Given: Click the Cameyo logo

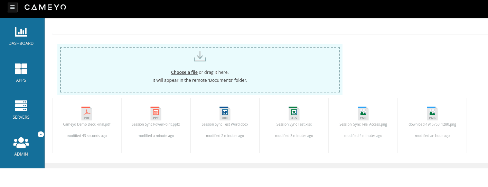Looking at the screenshot, I should point(45,7).
